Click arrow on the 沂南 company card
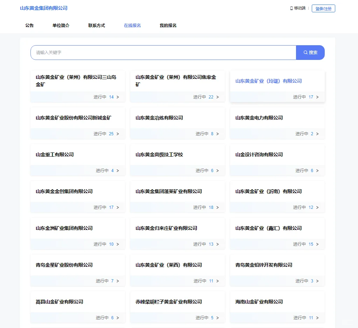This screenshot has height=328, width=358. tap(317, 207)
